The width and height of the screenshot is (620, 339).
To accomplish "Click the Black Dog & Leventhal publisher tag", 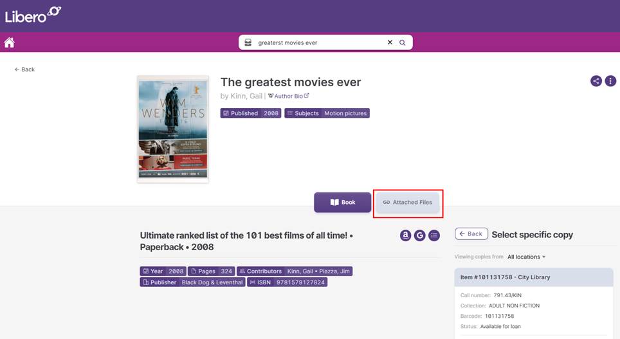I will click(212, 282).
